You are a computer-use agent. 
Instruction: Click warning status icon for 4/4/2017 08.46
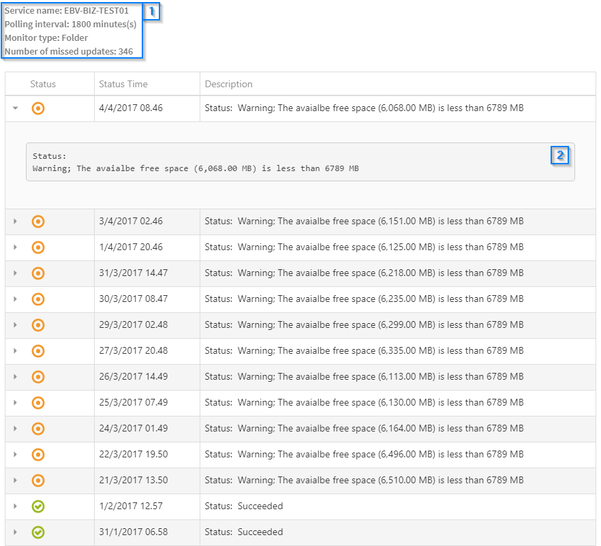pyautogui.click(x=38, y=108)
